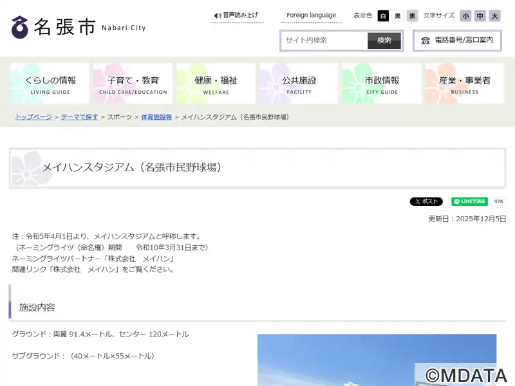Focus the サイト内検索 search field
515x386 pixels.
(x=324, y=41)
